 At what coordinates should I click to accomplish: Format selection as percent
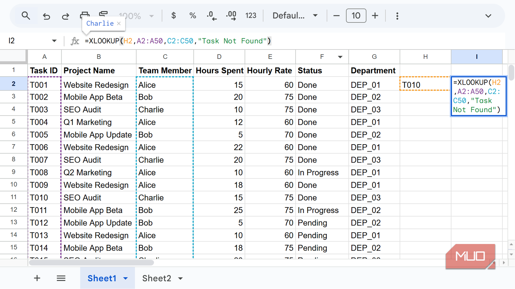(x=193, y=16)
